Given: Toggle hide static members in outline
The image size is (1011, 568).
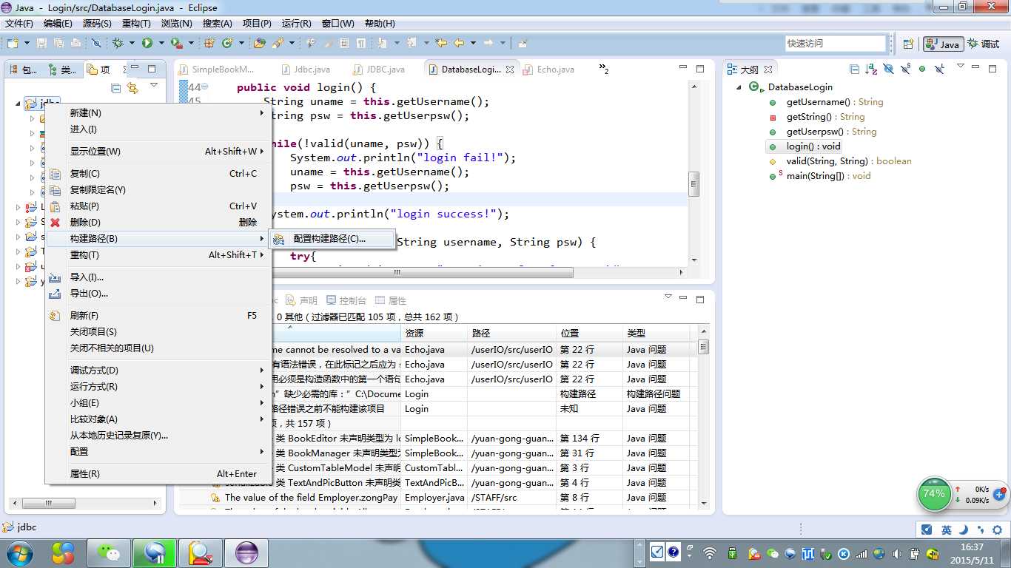Looking at the screenshot, I should (904, 69).
